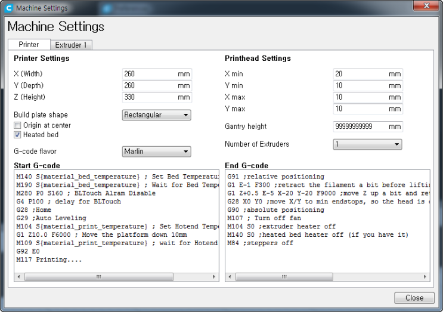Edit the X min printhead field
This screenshot has width=443, height=312.
368,74
